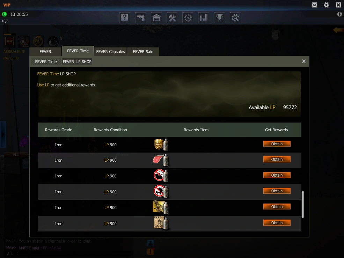Open the FEVER Time sub-tab
This screenshot has width=344, height=258.
[46, 62]
